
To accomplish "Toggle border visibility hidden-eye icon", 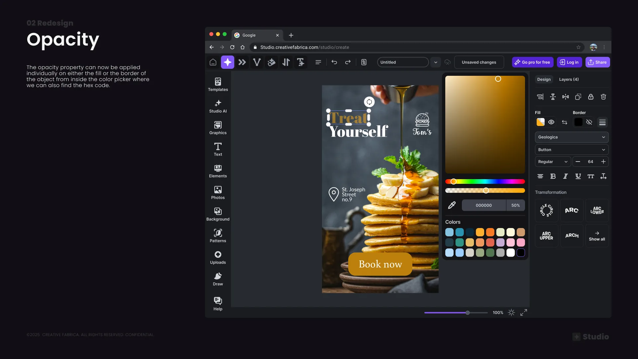I will click(x=589, y=122).
